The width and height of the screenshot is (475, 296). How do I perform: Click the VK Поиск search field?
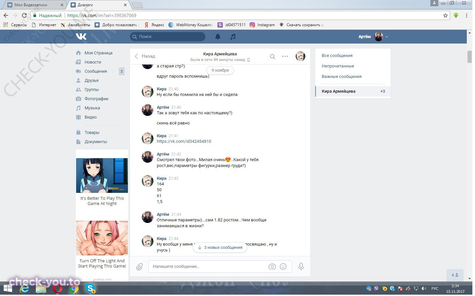point(168,37)
